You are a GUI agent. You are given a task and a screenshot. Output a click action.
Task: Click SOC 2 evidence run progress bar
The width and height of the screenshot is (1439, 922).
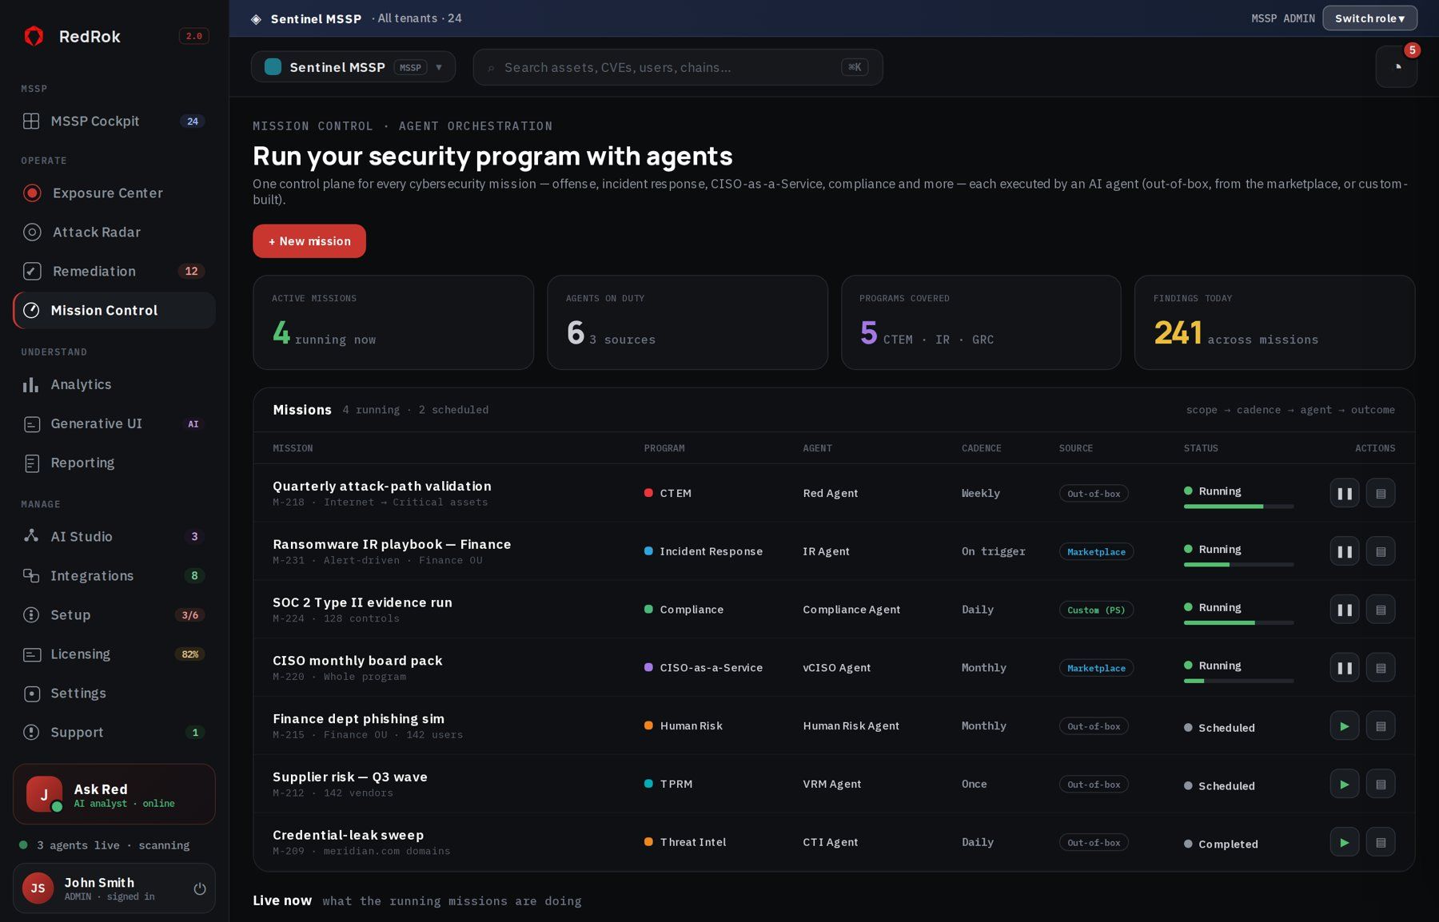click(1238, 622)
